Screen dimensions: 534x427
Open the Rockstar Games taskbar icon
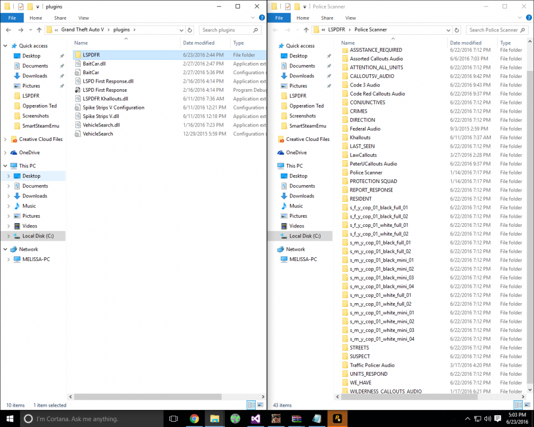337,418
